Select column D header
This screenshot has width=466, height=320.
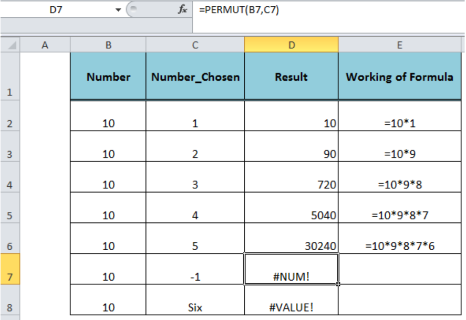291,45
